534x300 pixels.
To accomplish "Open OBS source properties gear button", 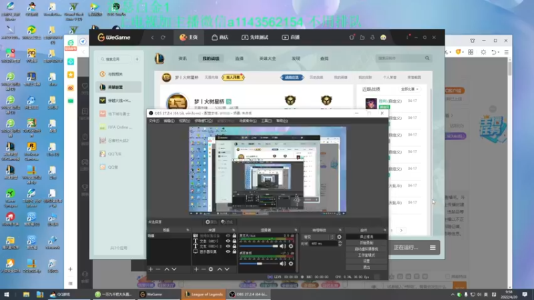I will click(211, 222).
